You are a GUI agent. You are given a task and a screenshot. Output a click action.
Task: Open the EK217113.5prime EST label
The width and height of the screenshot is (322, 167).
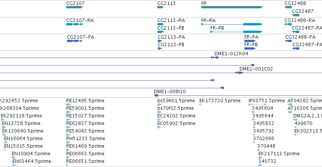(x=279, y=154)
